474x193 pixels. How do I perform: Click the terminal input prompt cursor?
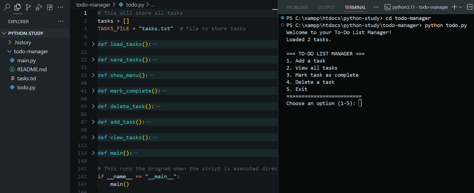point(360,103)
